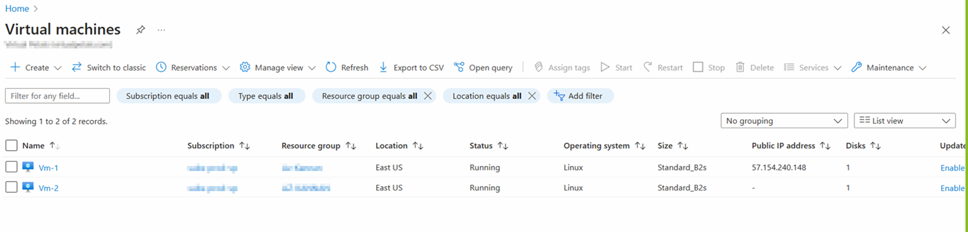This screenshot has width=968, height=232.
Task: Expand the Maintenance chevron
Action: 923,68
